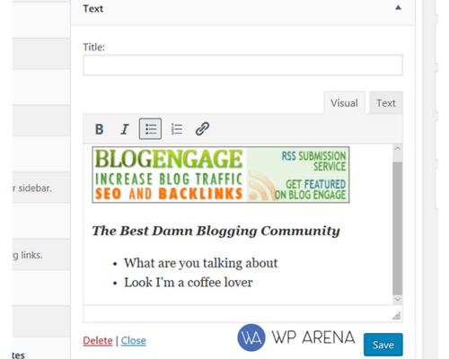Screen dimensions: 449x359
Task: Switch to the Text editor tab
Action: [386, 103]
